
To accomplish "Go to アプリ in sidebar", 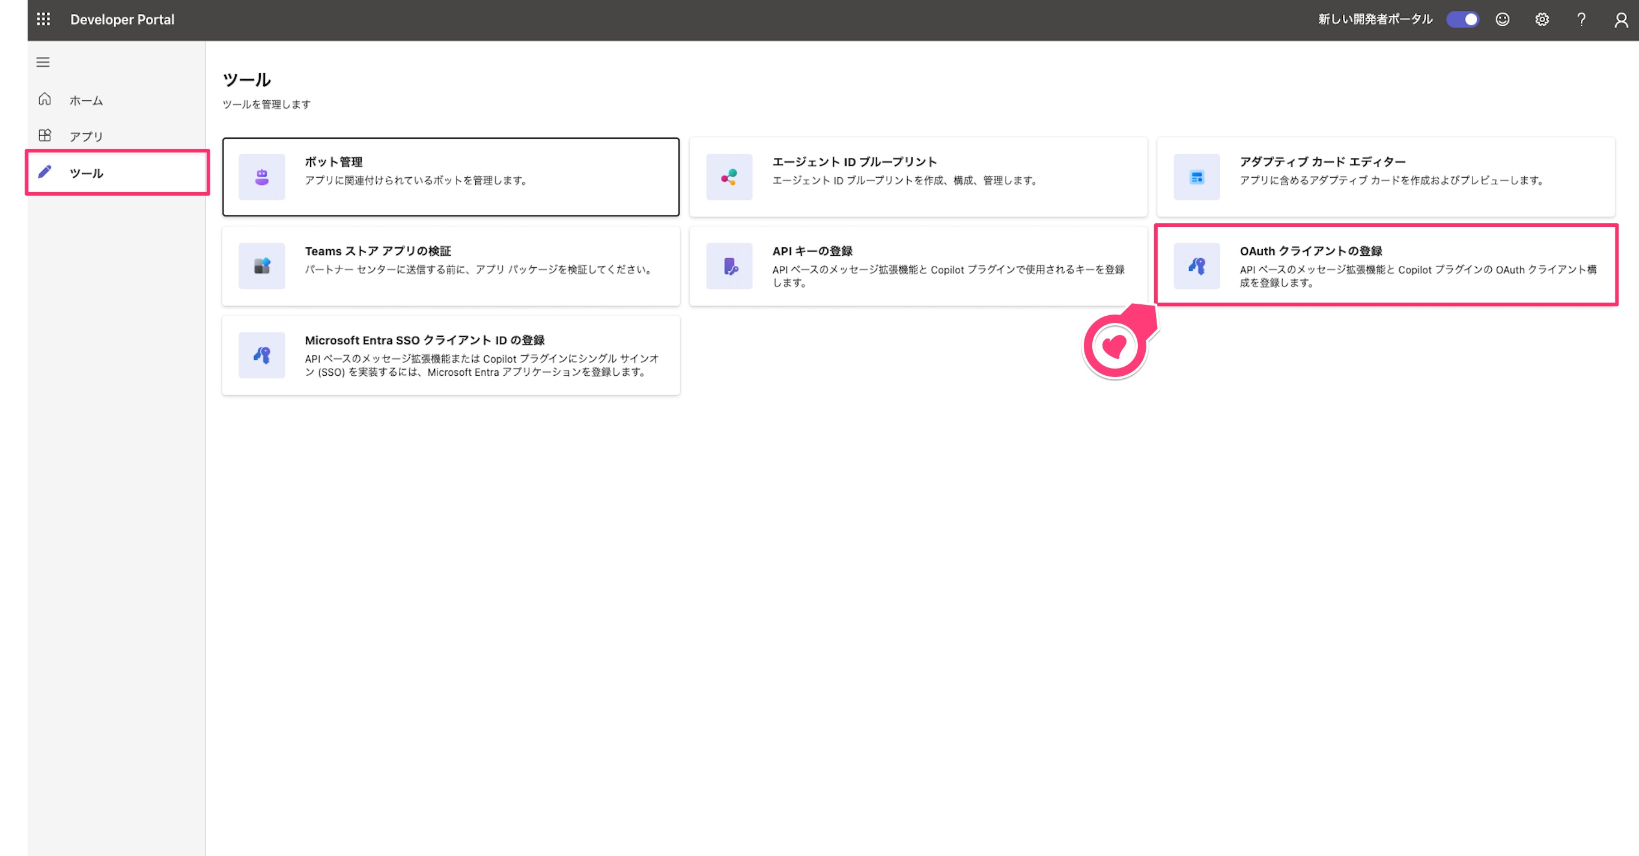I will click(x=86, y=137).
